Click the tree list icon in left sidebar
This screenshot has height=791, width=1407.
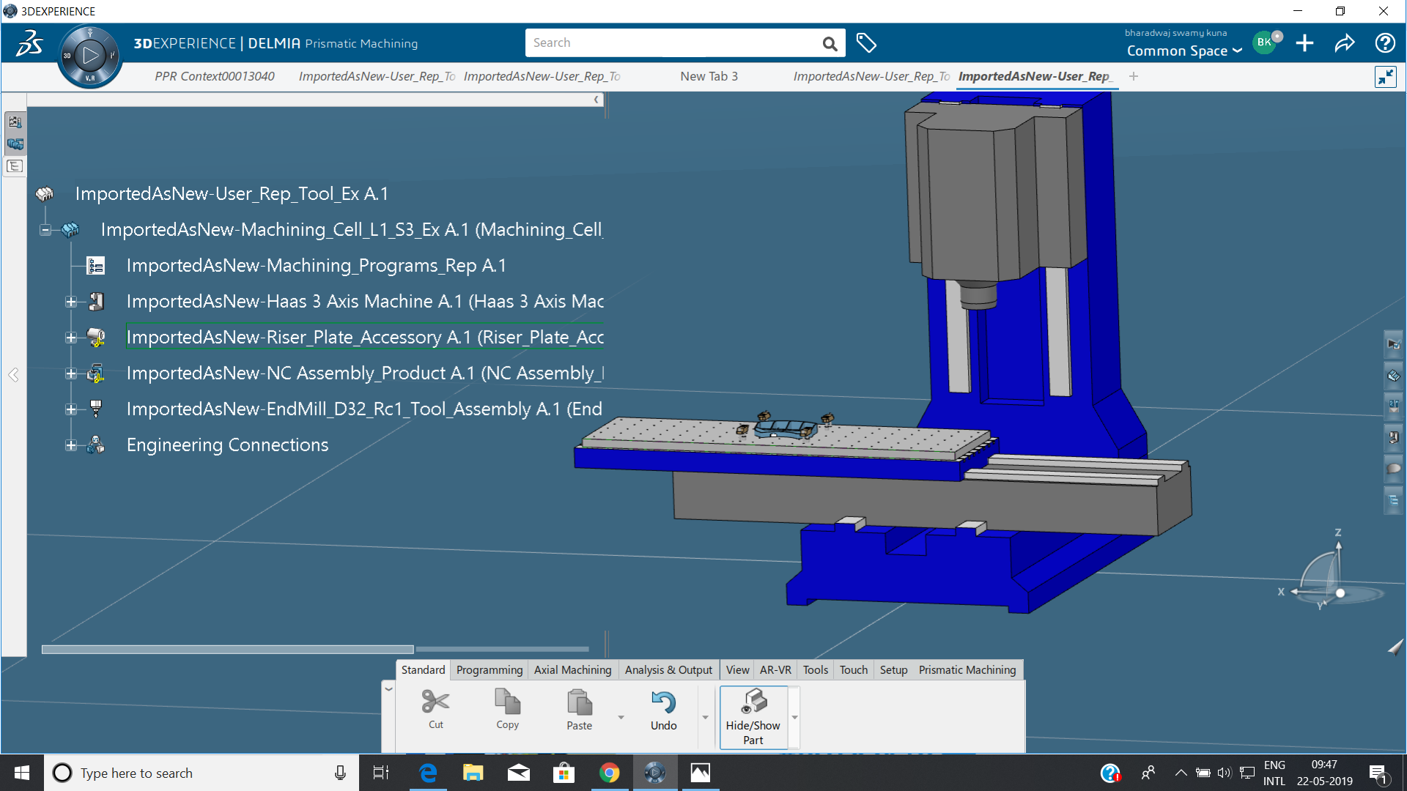click(15, 166)
